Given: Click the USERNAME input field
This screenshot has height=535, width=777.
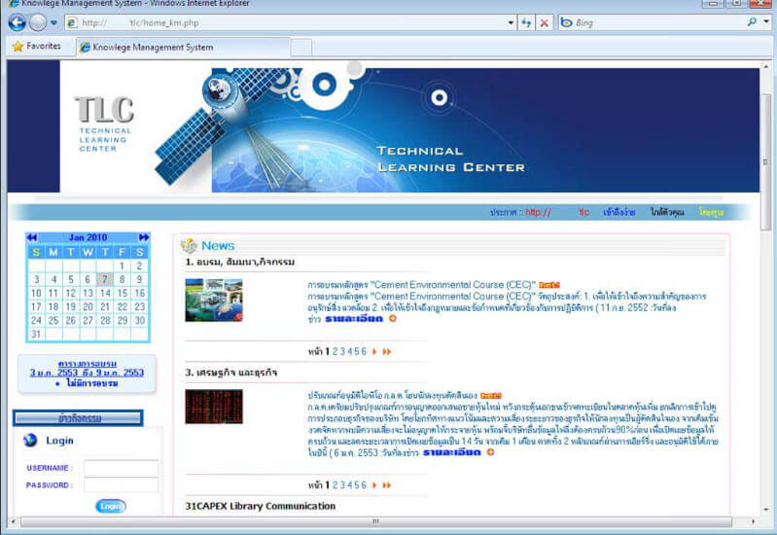Looking at the screenshot, I should point(120,468).
